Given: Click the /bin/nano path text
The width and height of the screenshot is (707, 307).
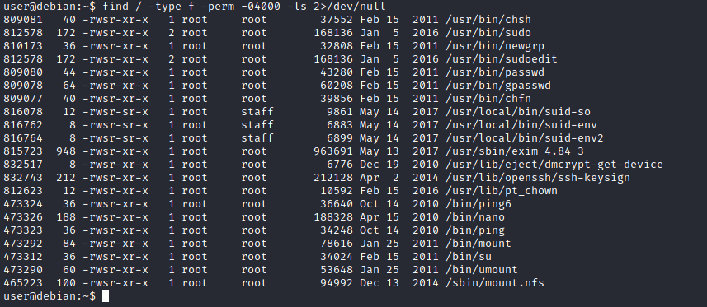Looking at the screenshot, I should [x=475, y=217].
